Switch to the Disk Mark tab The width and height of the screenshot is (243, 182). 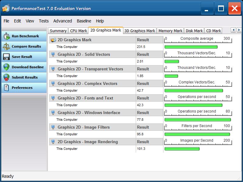click(194, 31)
